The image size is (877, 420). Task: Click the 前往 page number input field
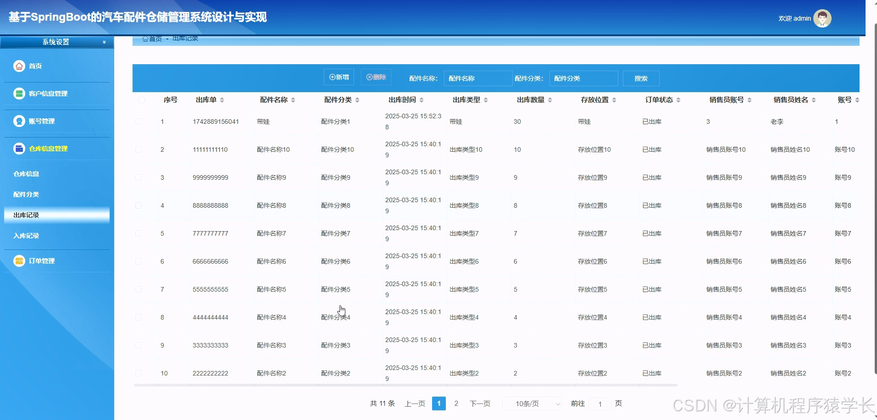pyautogui.click(x=599, y=404)
